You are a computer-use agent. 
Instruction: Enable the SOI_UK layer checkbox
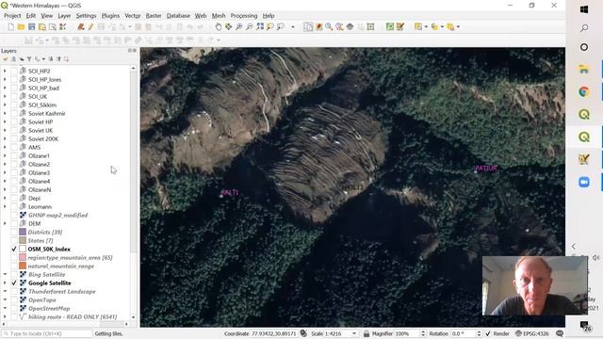pyautogui.click(x=14, y=96)
